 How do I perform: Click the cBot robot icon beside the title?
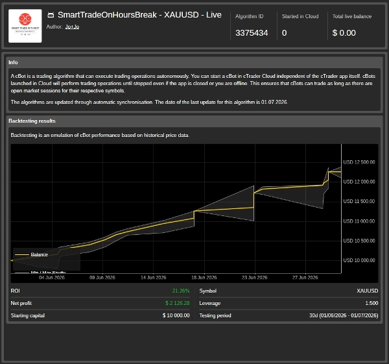tap(51, 15)
